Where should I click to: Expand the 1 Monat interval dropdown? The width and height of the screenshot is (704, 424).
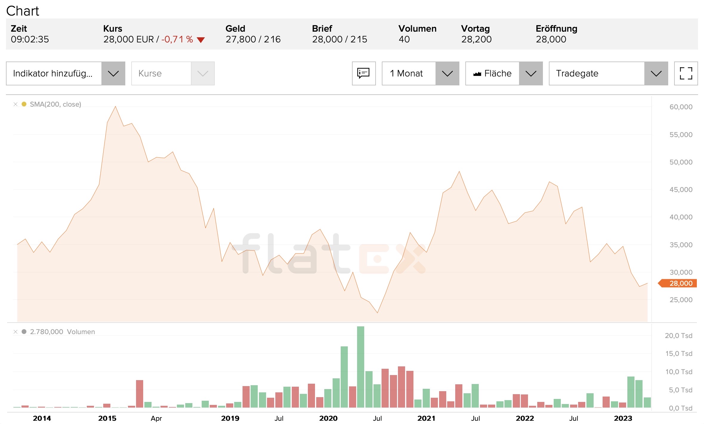click(x=447, y=73)
